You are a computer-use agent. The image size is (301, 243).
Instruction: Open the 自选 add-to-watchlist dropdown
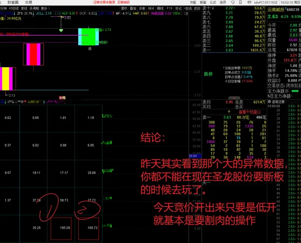[x=188, y=8]
